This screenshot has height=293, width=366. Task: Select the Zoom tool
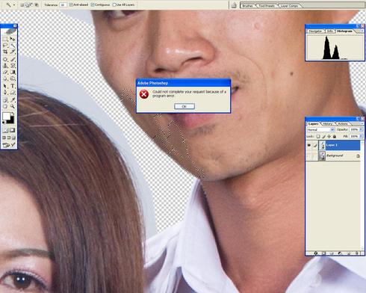point(13,106)
